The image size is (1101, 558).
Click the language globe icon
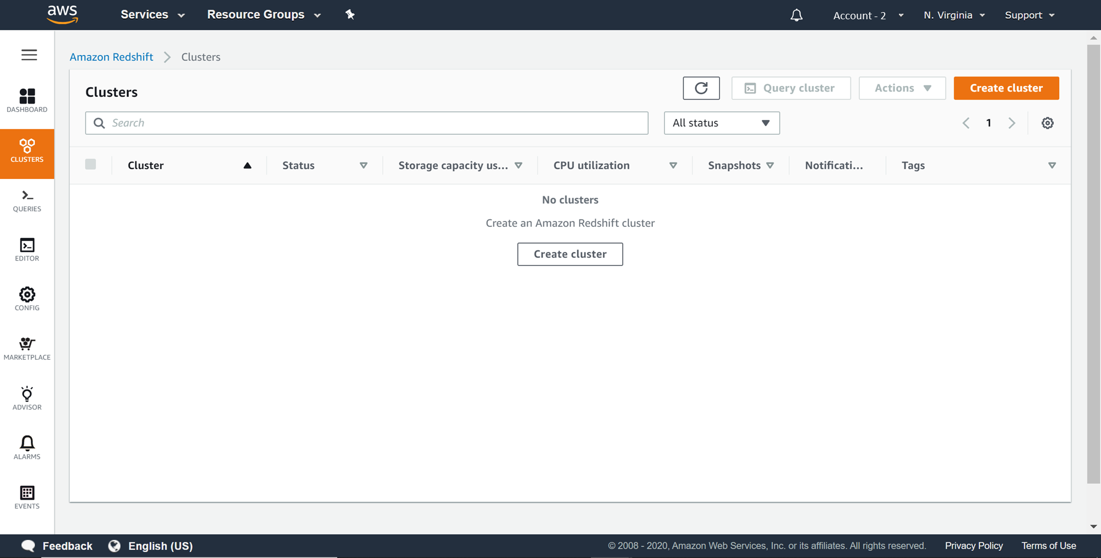click(x=115, y=546)
